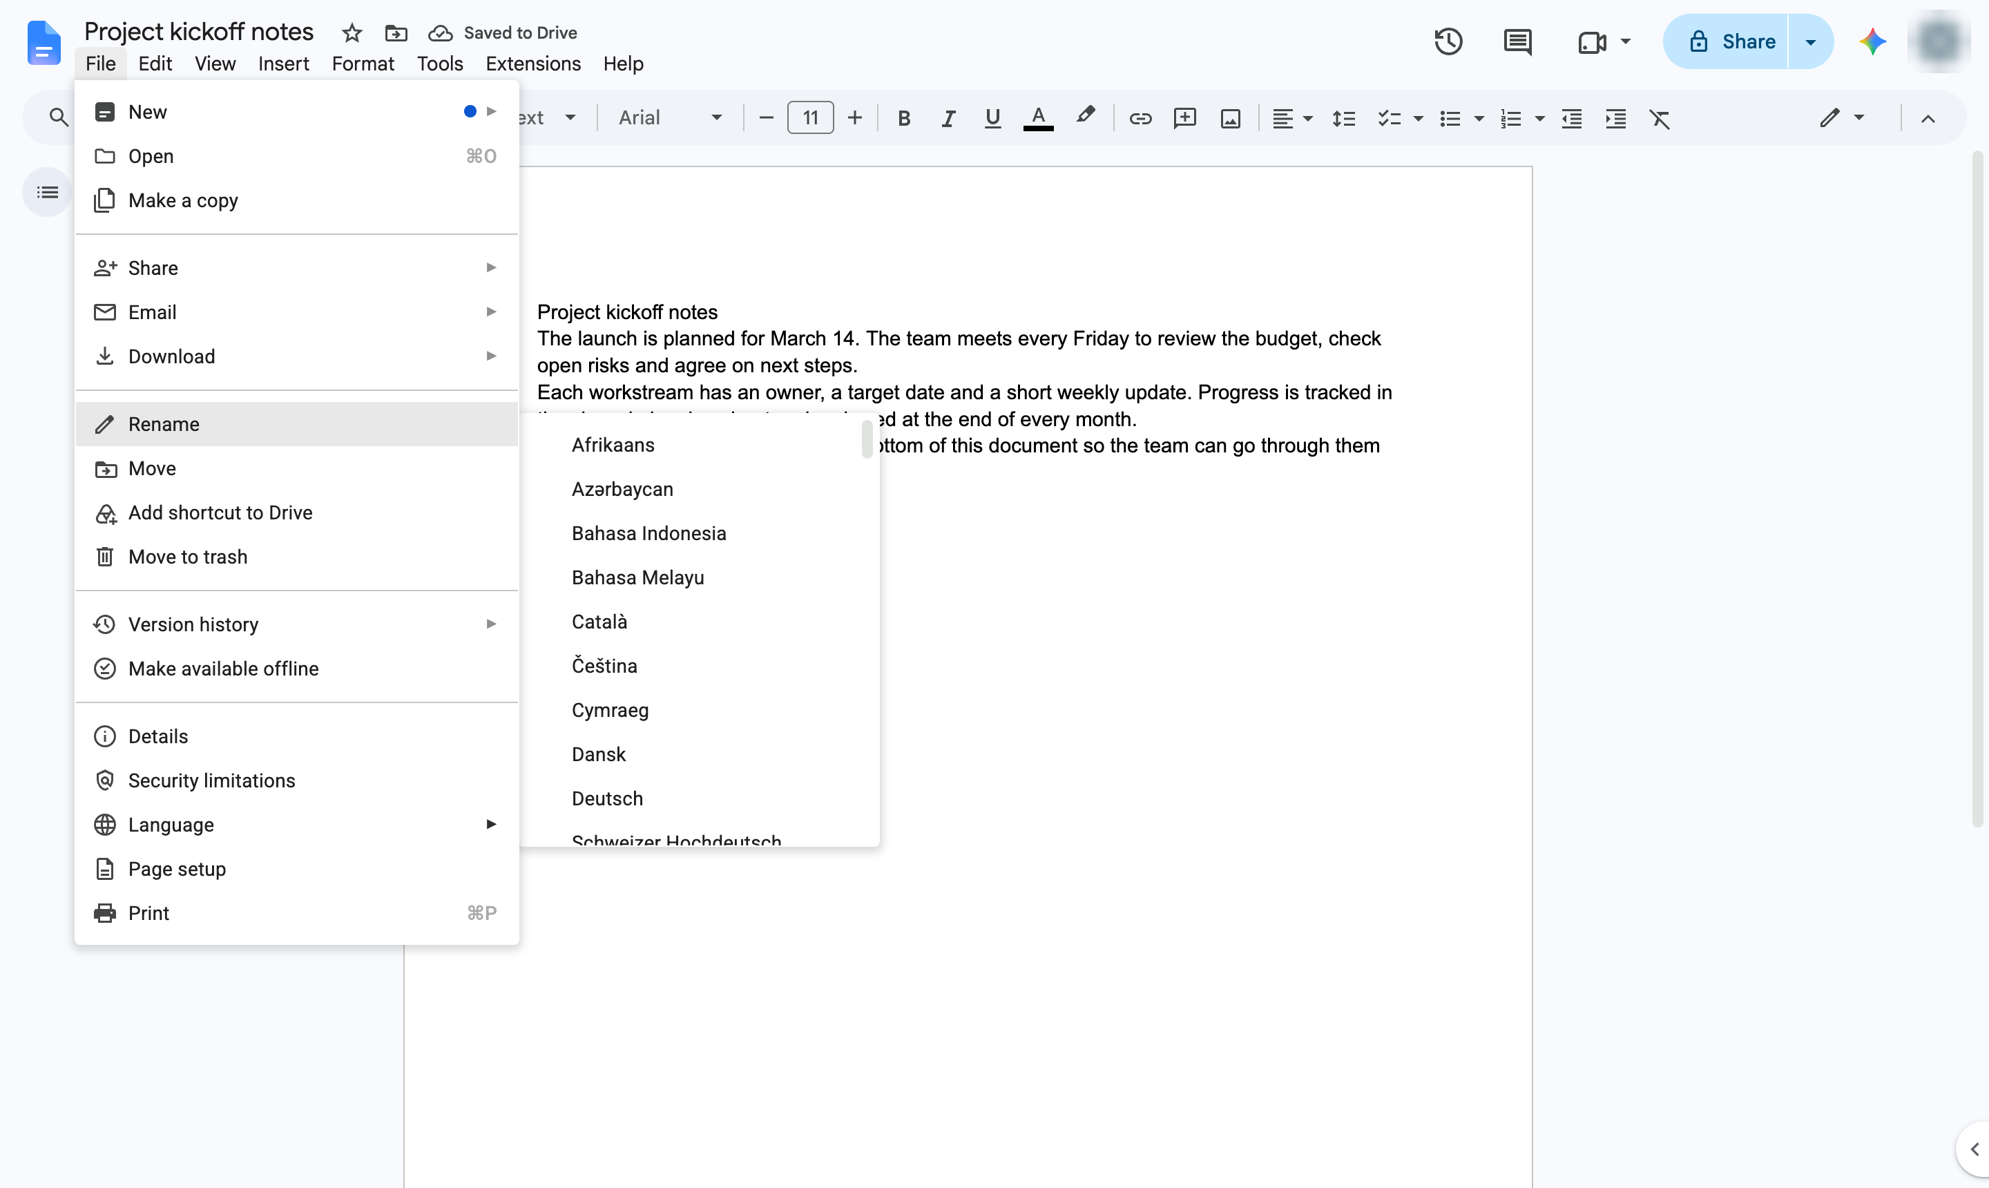Expand the bulleted list options arrow
Viewport: 1989px width, 1188px height.
[x=1479, y=119]
